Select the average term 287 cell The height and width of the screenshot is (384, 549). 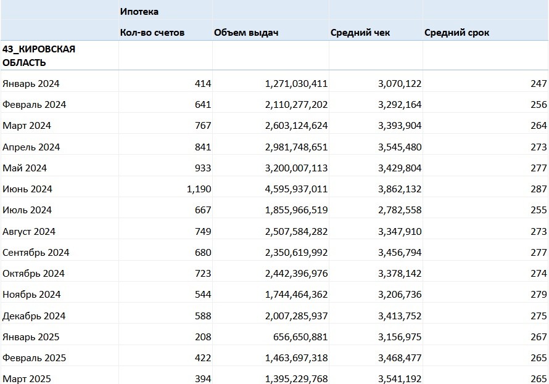(x=539, y=189)
